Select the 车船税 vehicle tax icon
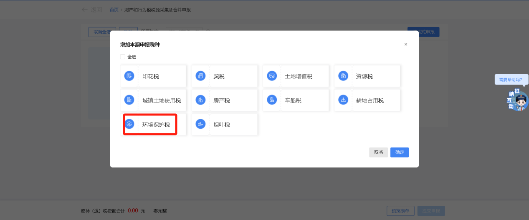Image resolution: width=529 pixels, height=220 pixels. (272, 100)
